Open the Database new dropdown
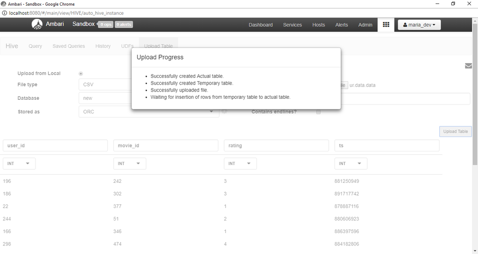 [x=105, y=98]
